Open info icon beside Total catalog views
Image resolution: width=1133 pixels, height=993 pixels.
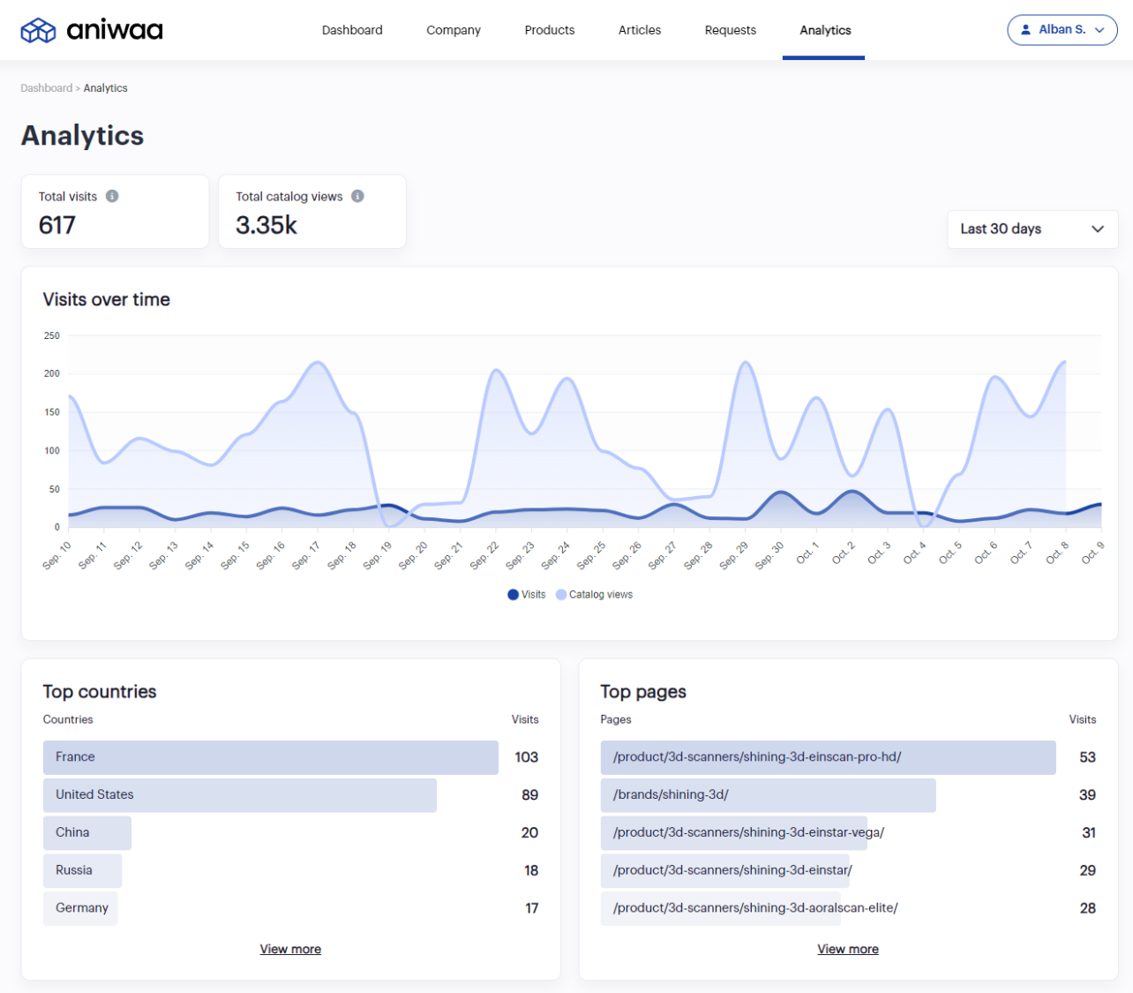tap(357, 196)
